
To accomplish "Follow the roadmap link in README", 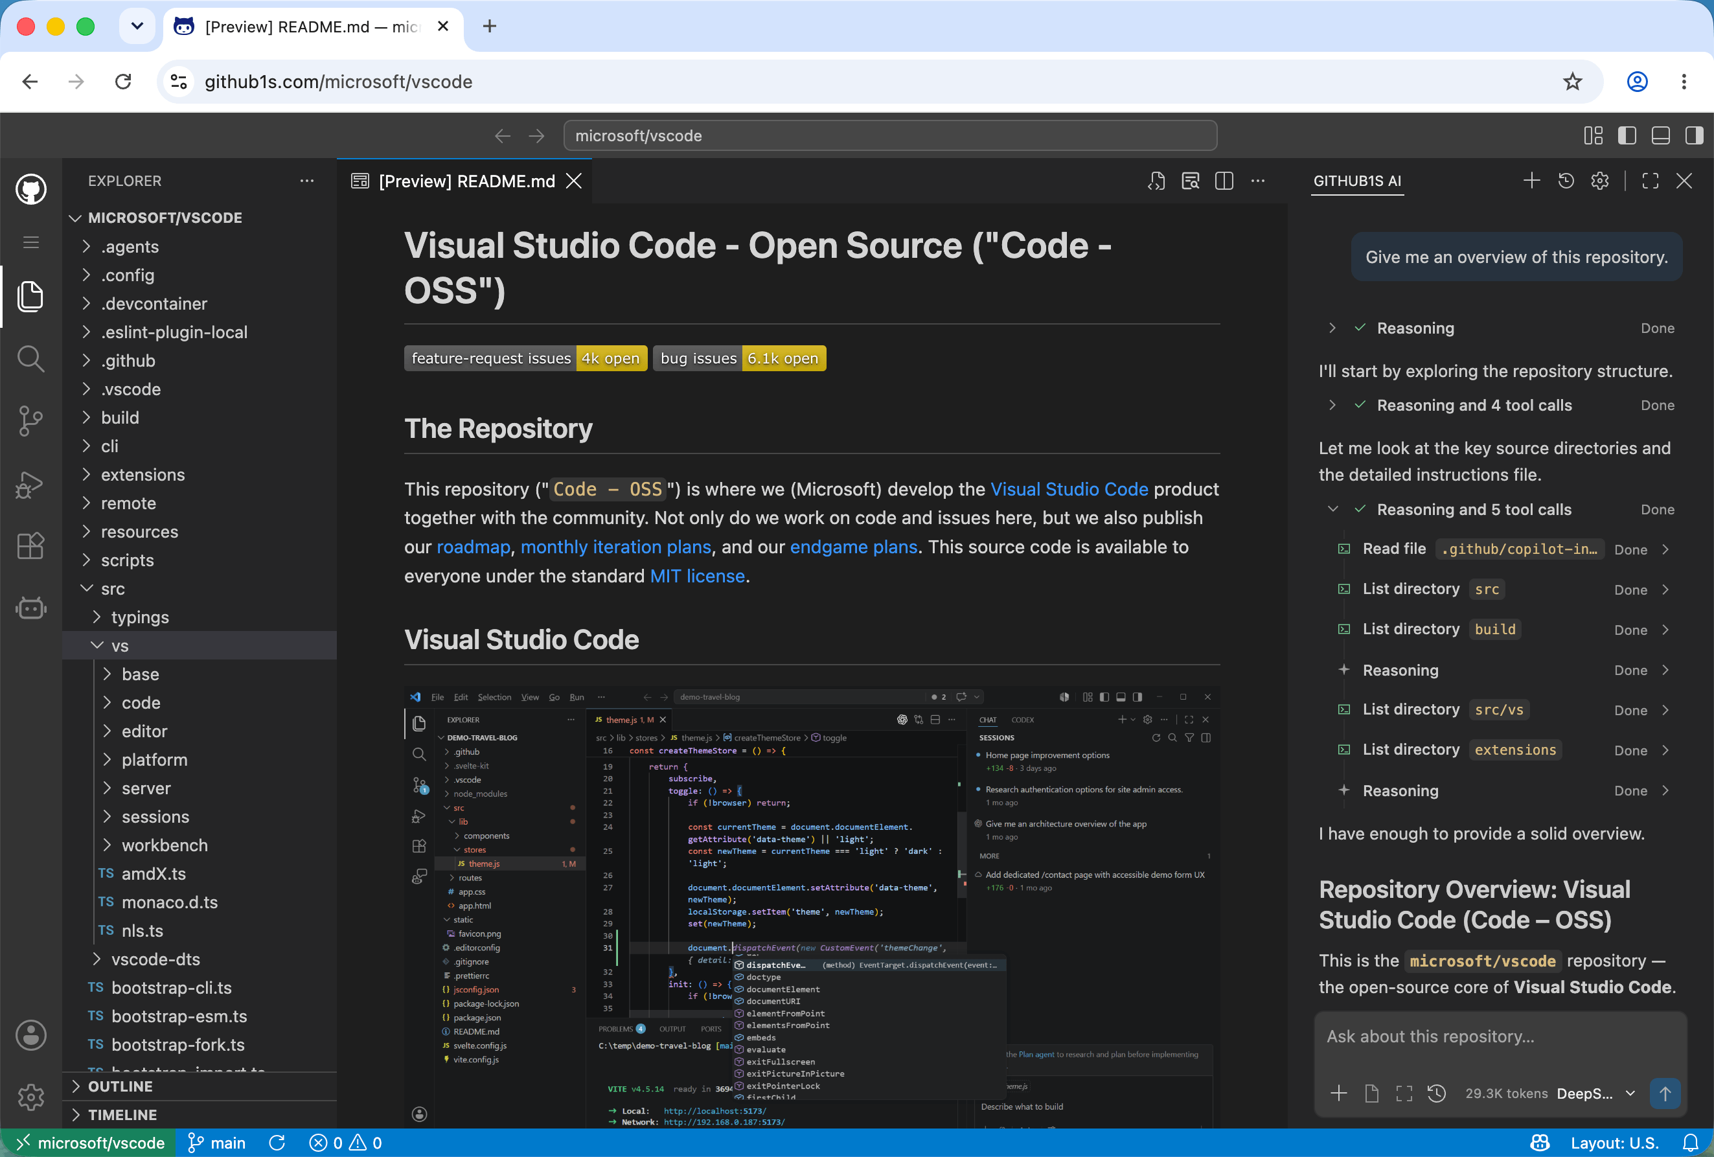I will click(474, 547).
